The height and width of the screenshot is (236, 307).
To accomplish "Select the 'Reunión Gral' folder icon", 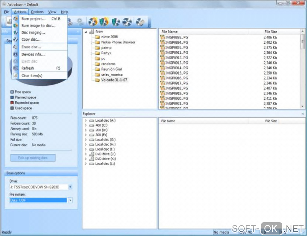I will pos(97,69).
